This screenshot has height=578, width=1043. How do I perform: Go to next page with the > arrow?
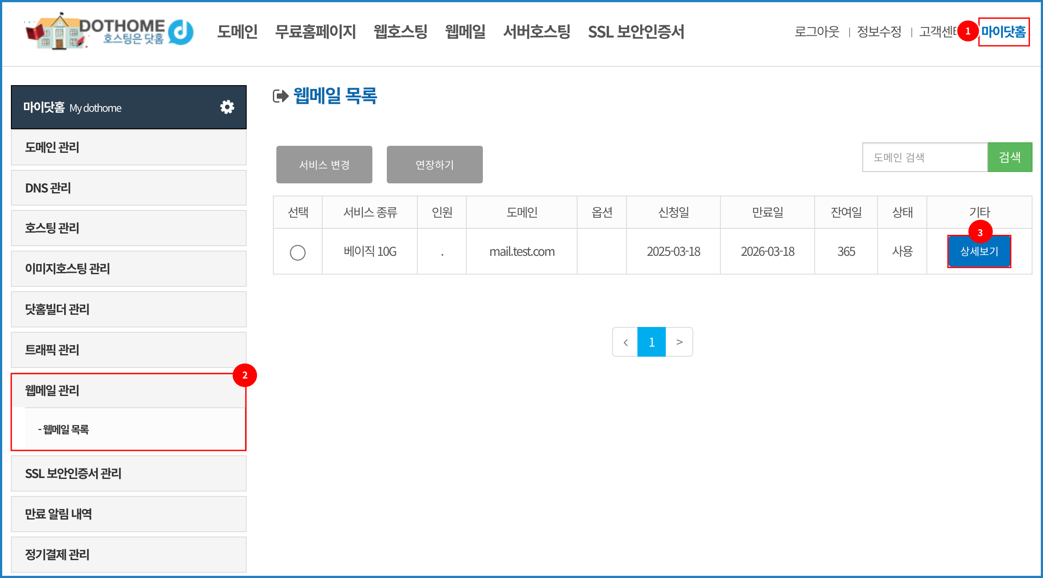coord(679,342)
